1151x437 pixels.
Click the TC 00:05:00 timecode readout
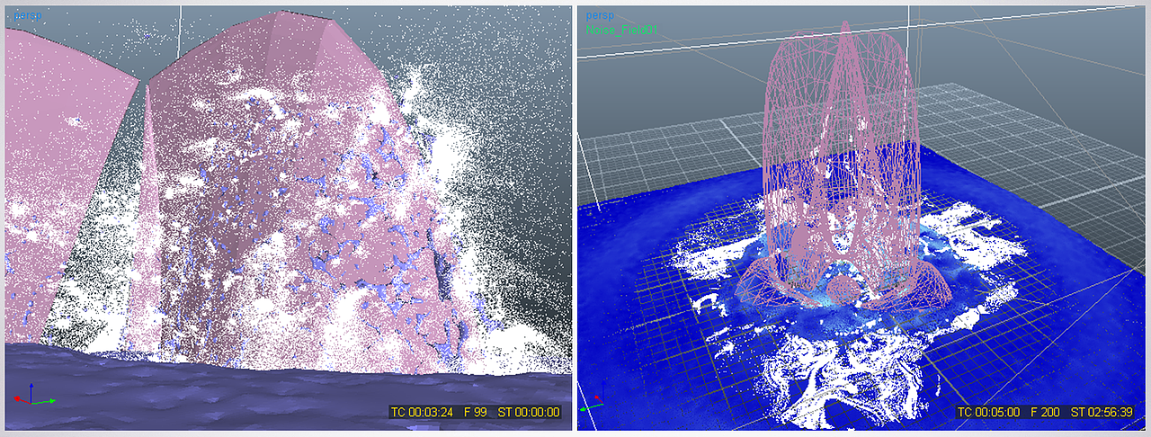tap(987, 413)
